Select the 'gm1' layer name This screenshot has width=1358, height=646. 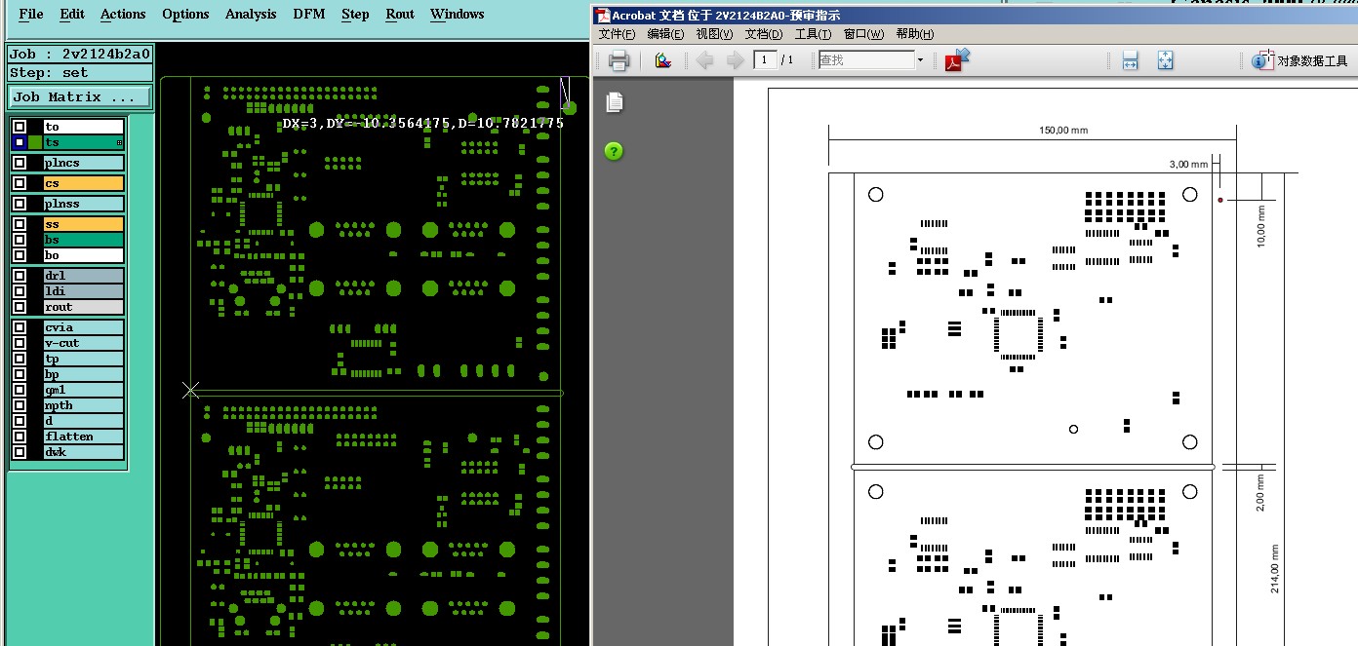tap(83, 390)
